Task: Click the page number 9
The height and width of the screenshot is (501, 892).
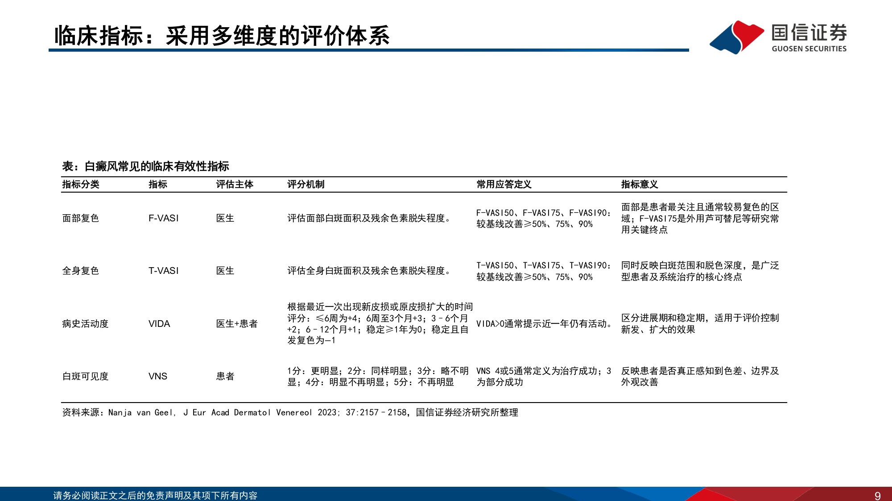Action: [878, 496]
